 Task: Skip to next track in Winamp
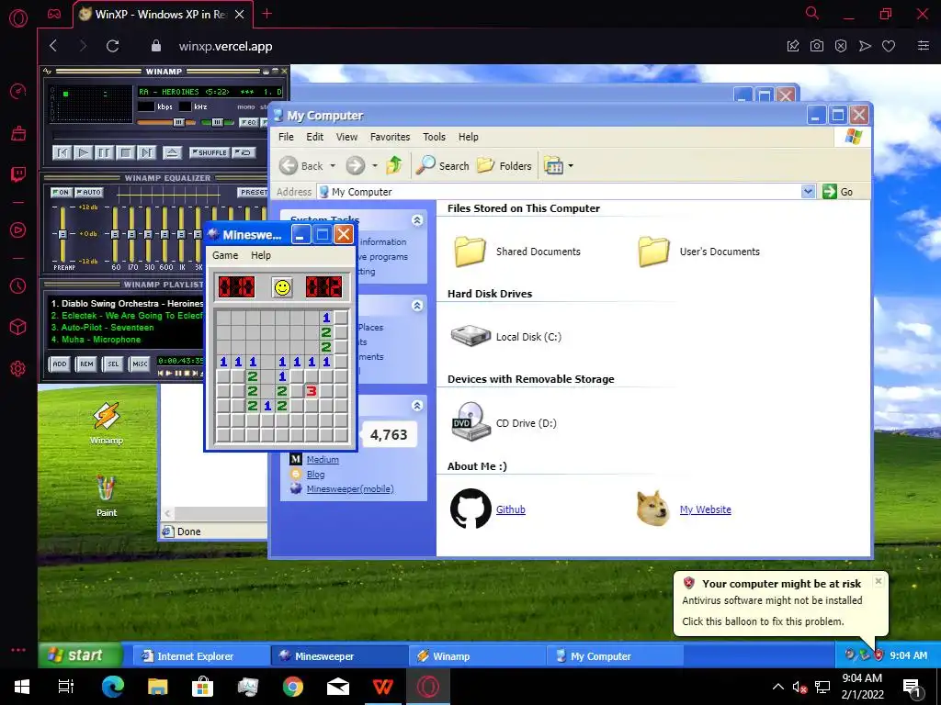[146, 153]
